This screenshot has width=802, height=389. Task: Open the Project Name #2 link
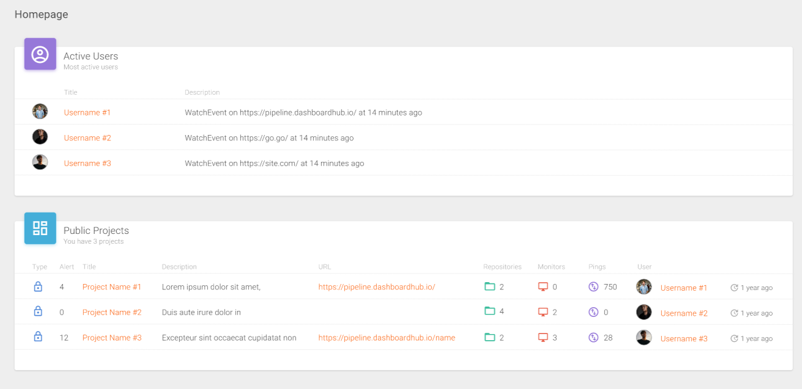[112, 311]
